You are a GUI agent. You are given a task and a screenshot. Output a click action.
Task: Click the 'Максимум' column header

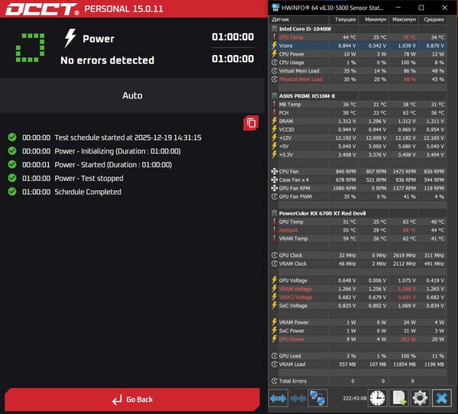click(404, 20)
